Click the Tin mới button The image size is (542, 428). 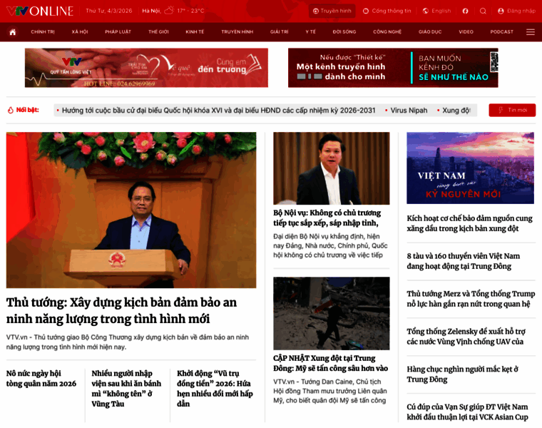pos(512,110)
